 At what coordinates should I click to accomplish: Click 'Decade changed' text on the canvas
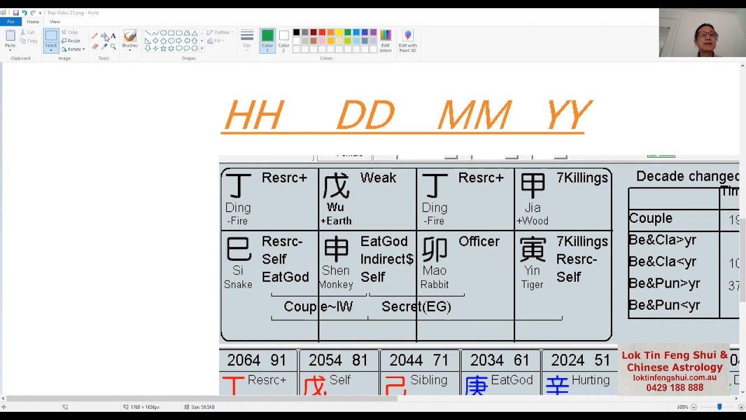688,176
